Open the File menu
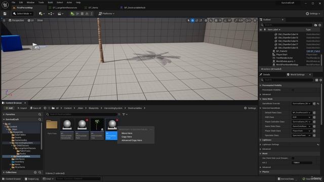This screenshot has height=182, width=324. point(14,3)
